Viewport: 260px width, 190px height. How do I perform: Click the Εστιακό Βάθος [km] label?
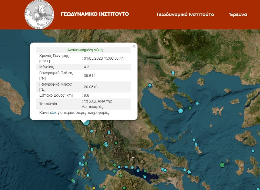pyautogui.click(x=56, y=96)
